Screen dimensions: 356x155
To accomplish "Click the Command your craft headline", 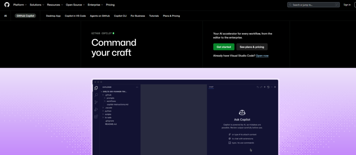I will click(114, 48).
